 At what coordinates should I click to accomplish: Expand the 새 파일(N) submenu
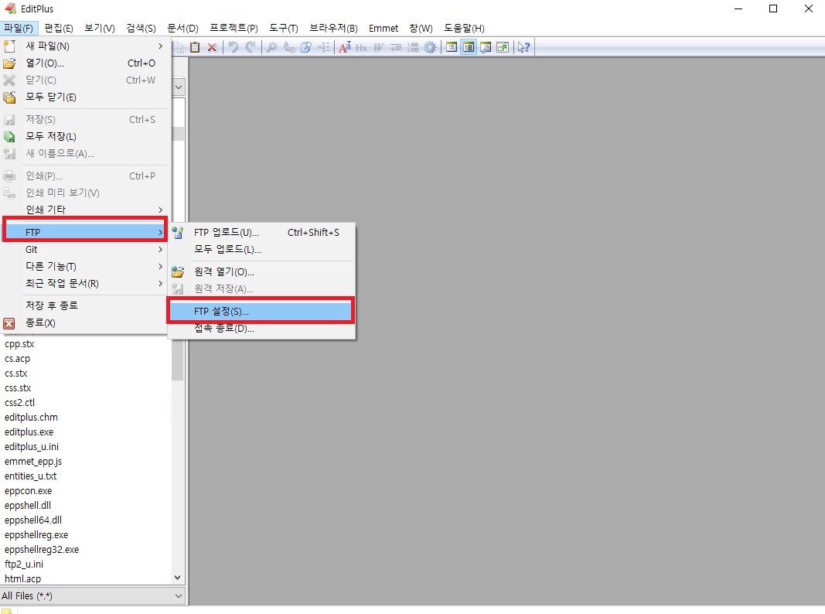(x=85, y=46)
